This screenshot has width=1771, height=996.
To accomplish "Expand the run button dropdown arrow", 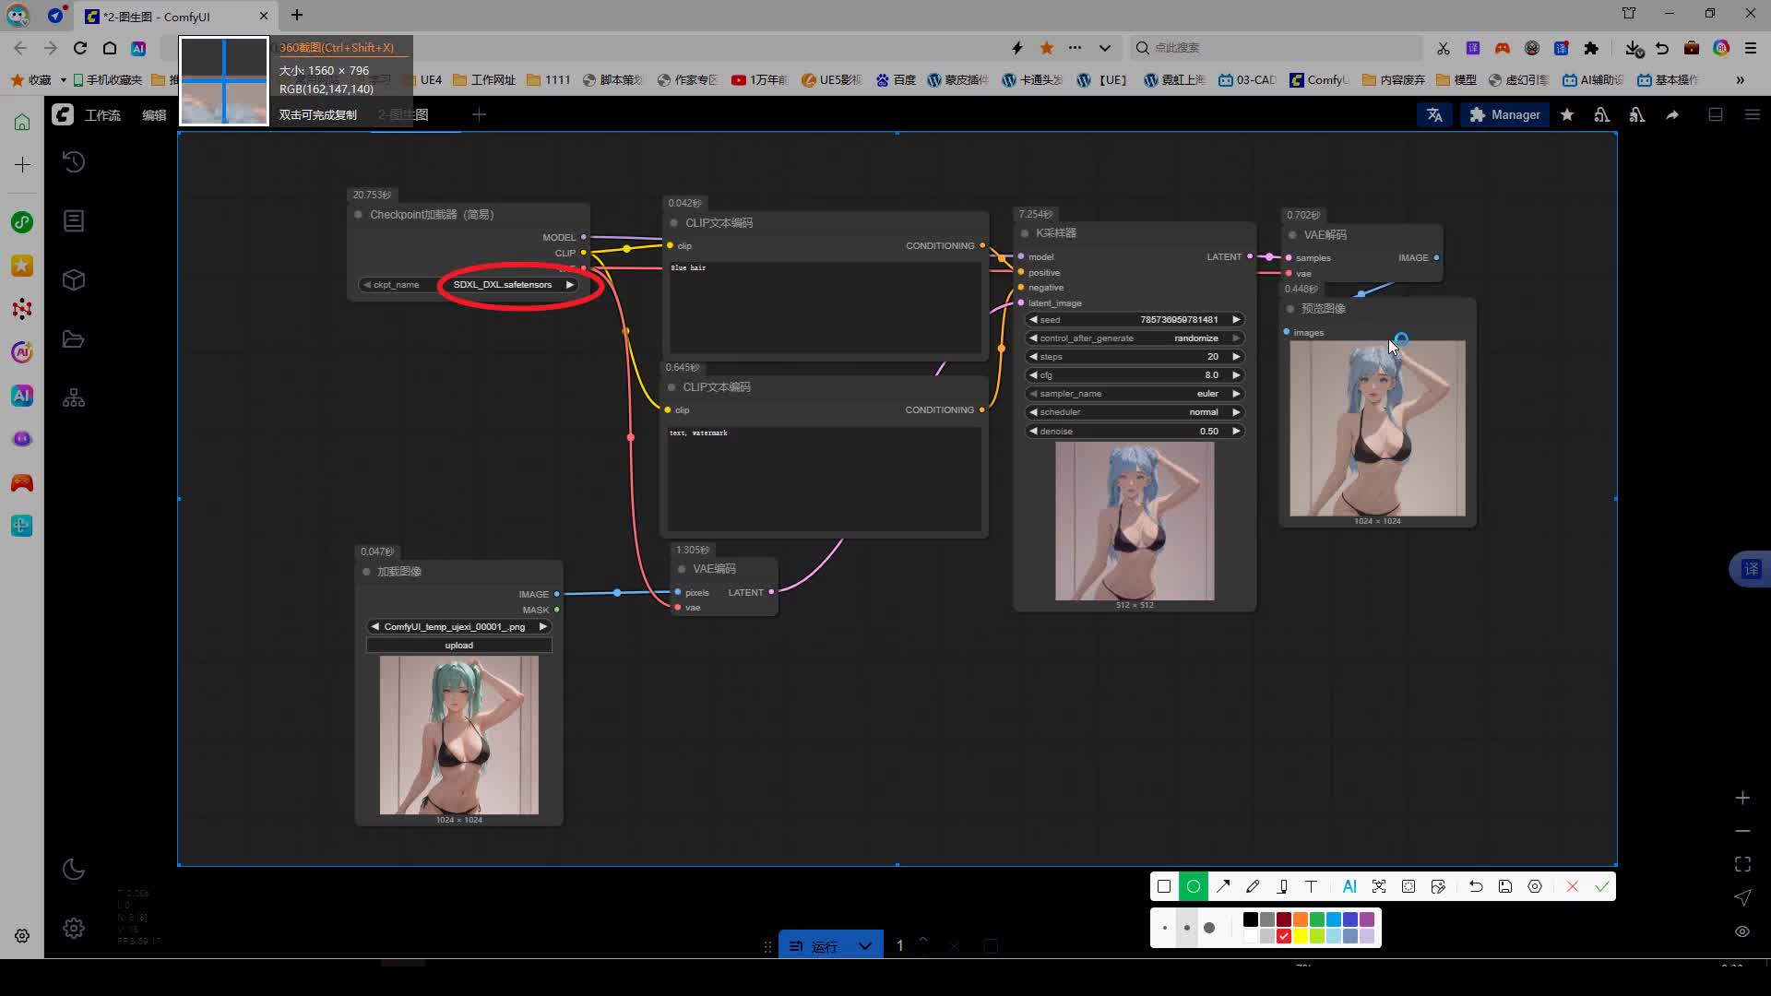I will [x=864, y=946].
